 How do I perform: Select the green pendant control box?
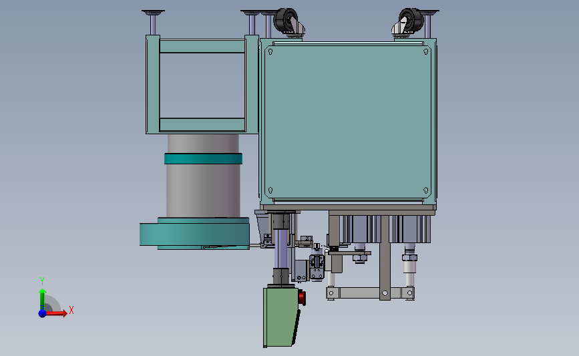[x=281, y=317]
